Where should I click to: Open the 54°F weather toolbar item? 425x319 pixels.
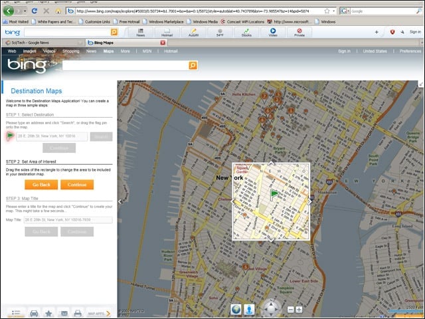[x=220, y=33]
